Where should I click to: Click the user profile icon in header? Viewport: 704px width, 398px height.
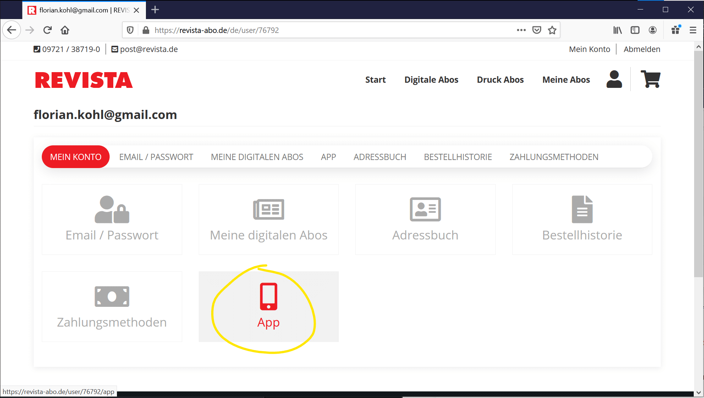coord(614,79)
